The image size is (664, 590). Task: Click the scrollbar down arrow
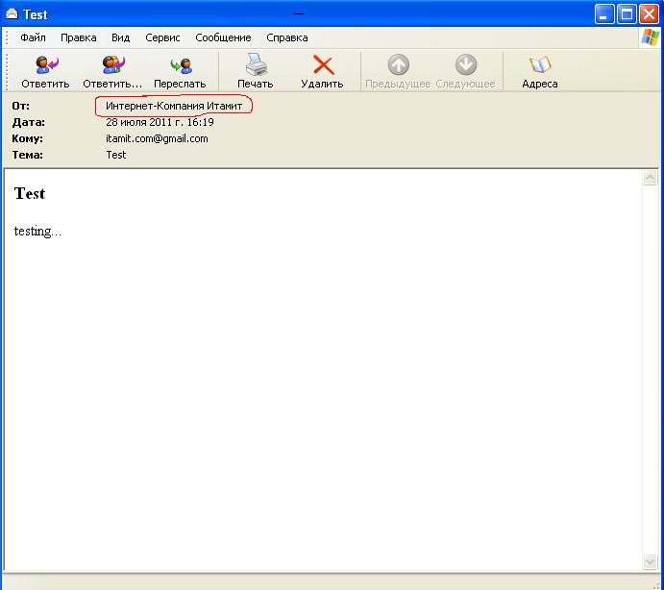tap(650, 561)
